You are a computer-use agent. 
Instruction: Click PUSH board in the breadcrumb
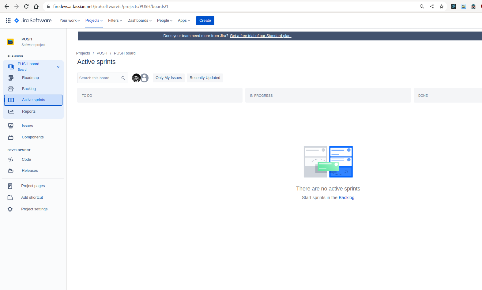point(125,53)
